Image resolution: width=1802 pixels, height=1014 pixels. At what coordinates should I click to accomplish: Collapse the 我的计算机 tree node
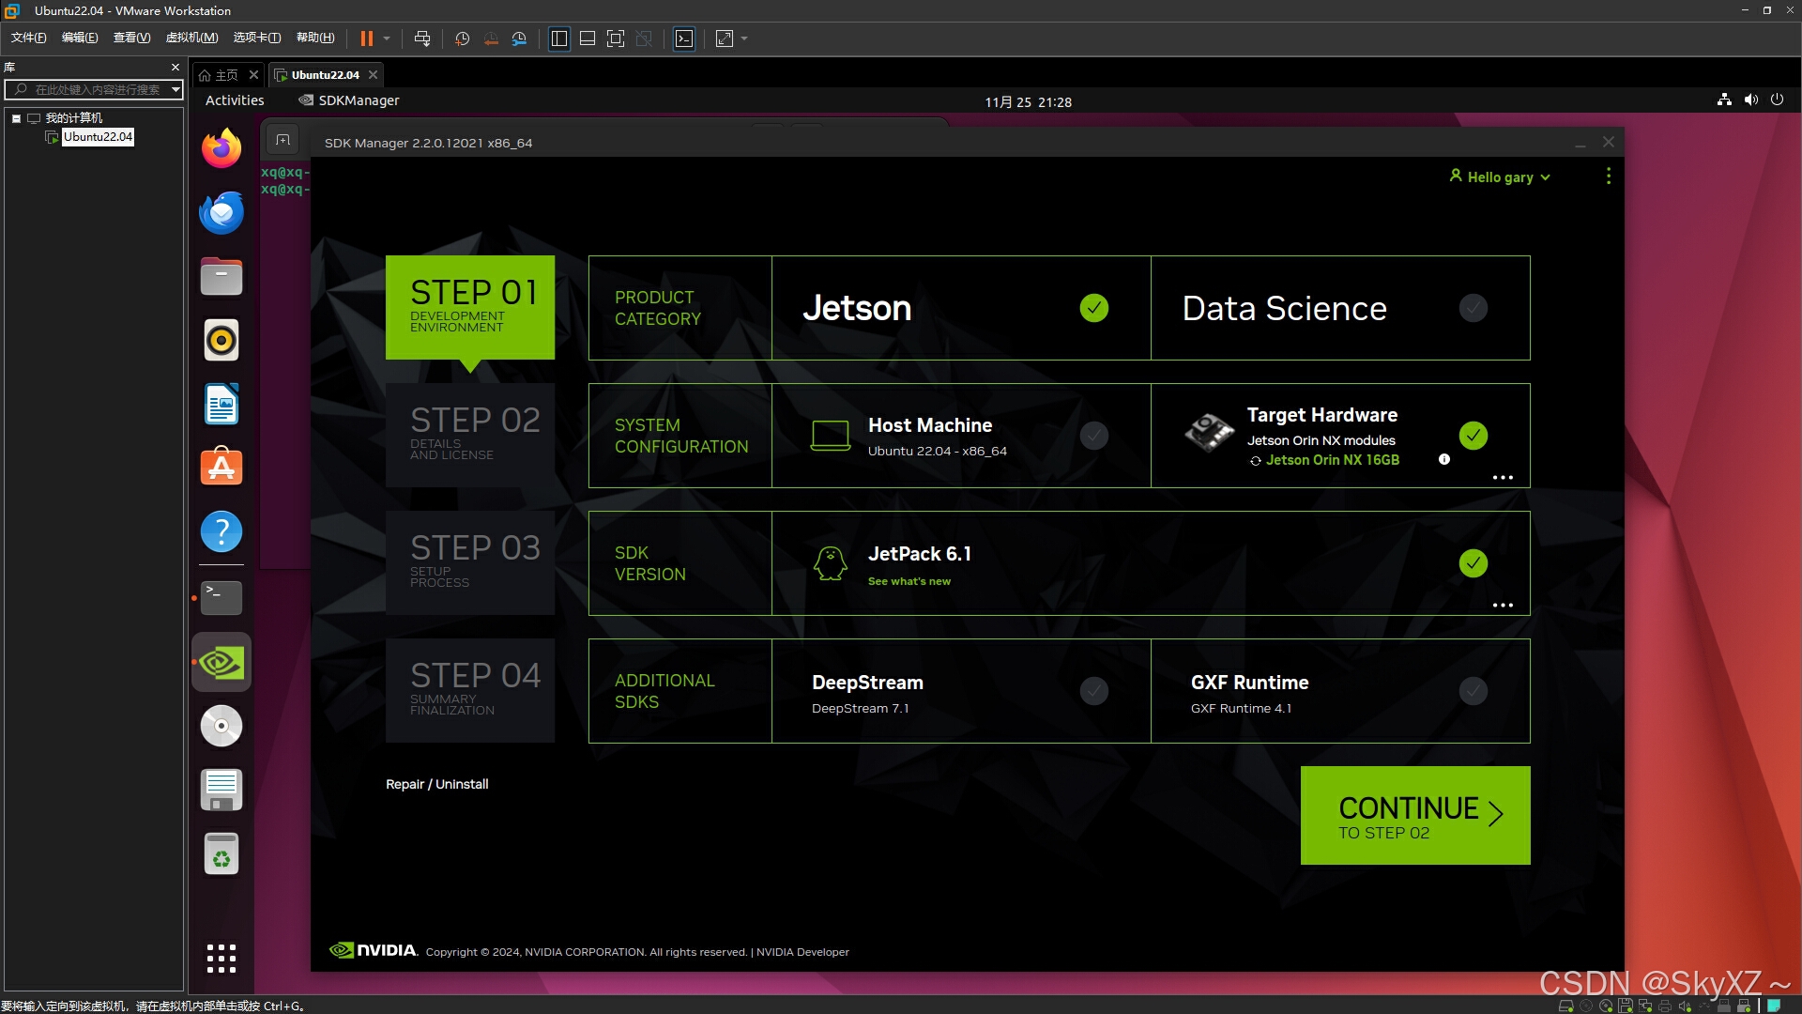point(16,118)
